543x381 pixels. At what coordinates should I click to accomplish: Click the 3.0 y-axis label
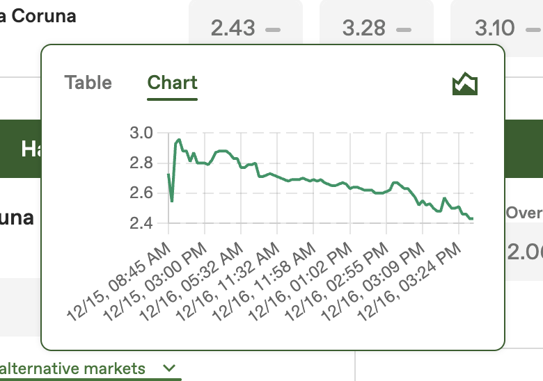pyautogui.click(x=141, y=133)
